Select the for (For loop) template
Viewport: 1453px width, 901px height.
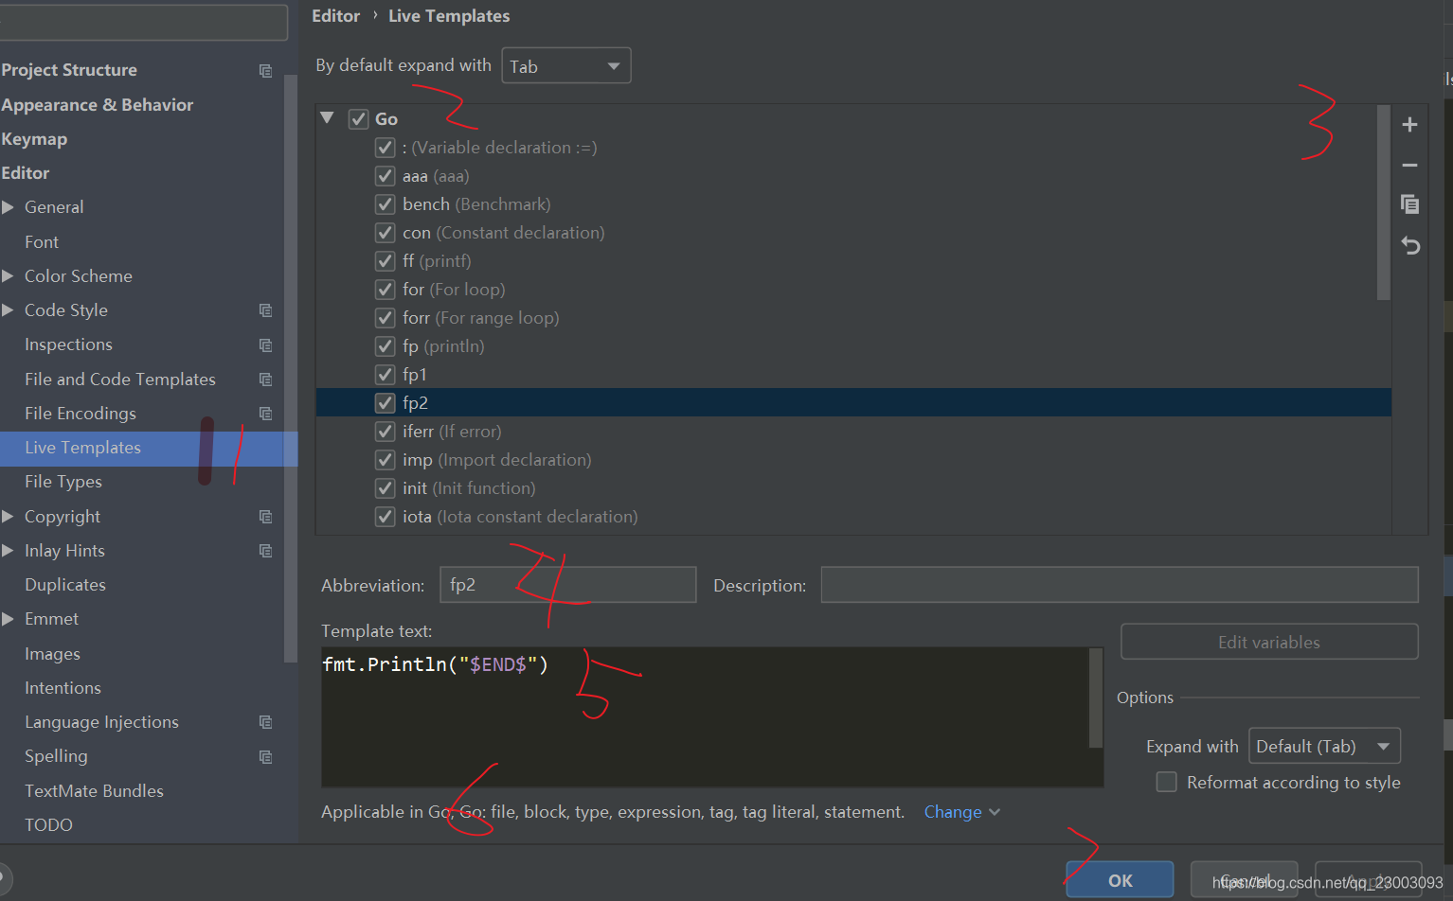click(x=853, y=290)
